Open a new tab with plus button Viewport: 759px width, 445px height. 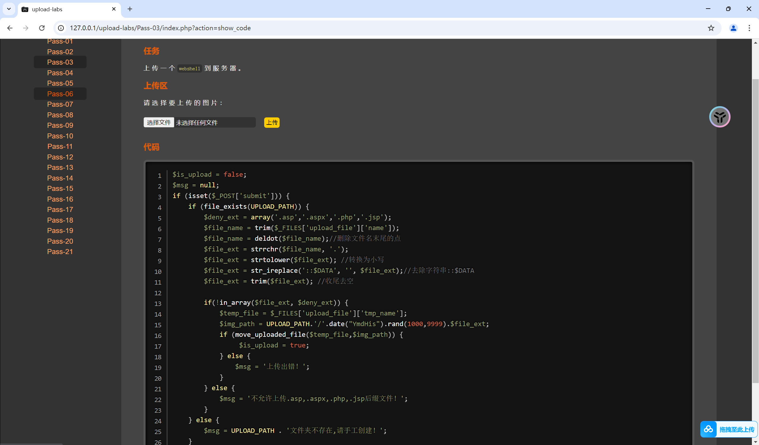point(130,9)
